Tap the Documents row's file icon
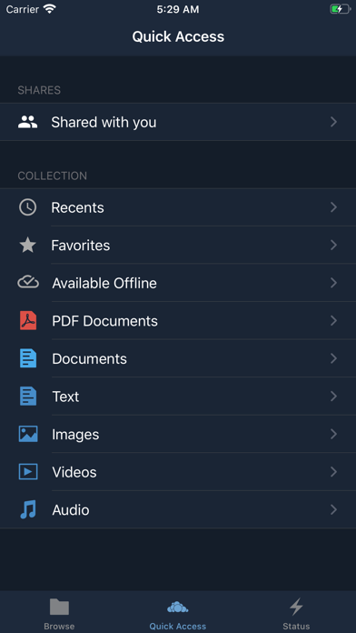356x633 pixels. pos(28,358)
